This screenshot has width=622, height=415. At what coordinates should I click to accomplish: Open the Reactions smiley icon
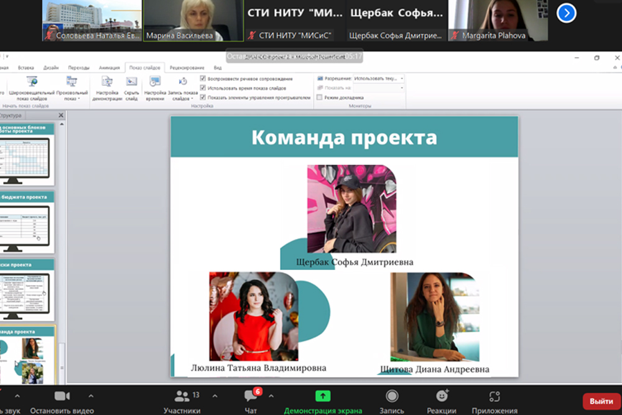click(x=442, y=396)
